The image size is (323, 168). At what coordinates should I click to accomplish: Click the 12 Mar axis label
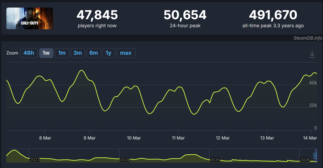pyautogui.click(x=223, y=138)
